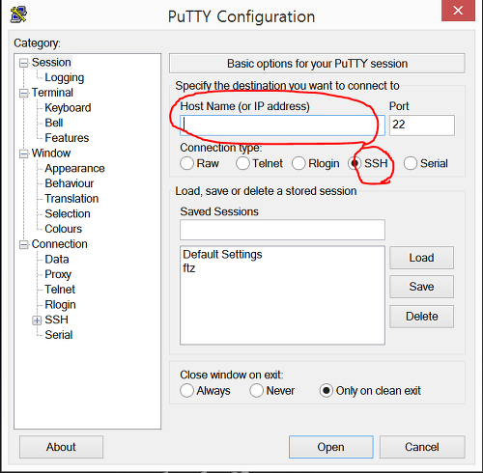Screen dimensions: 483x473
Task: Click the Save button
Action: [421, 287]
